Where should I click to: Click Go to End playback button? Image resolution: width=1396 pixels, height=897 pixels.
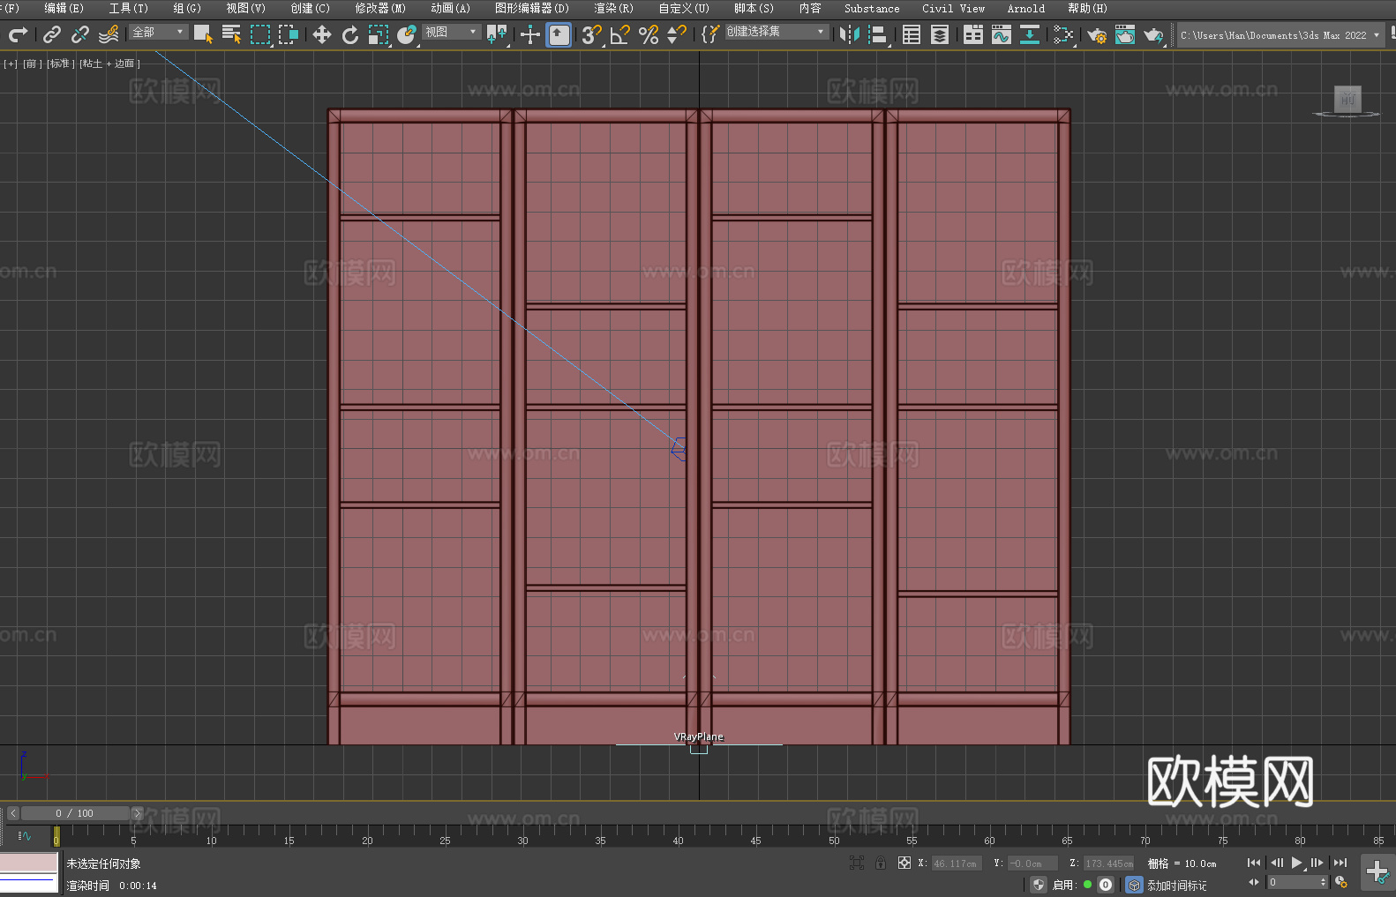(x=1340, y=863)
